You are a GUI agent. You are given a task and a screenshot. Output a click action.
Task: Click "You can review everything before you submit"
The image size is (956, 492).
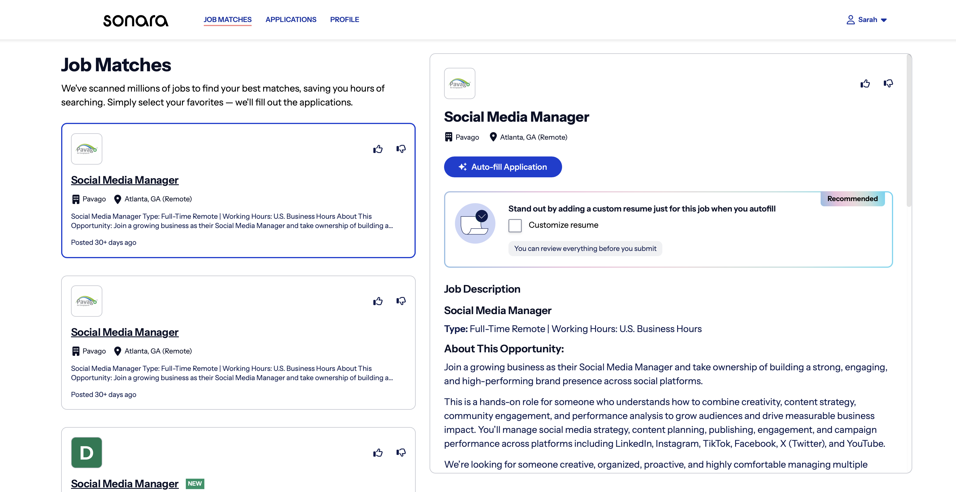coord(585,249)
